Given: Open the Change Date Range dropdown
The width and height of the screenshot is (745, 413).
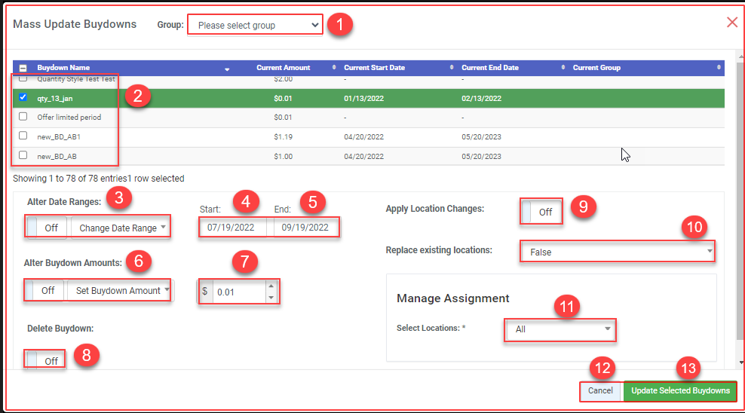Looking at the screenshot, I should tap(121, 228).
